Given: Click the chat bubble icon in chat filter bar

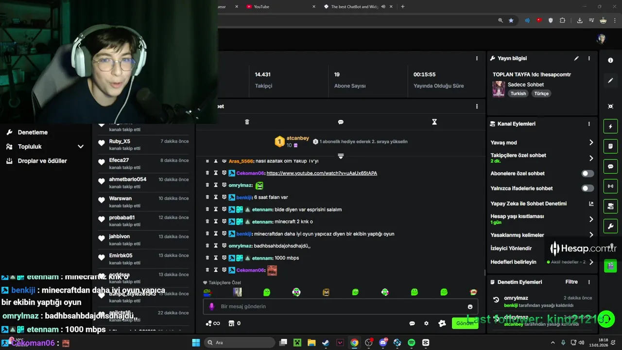Looking at the screenshot, I should click(341, 122).
